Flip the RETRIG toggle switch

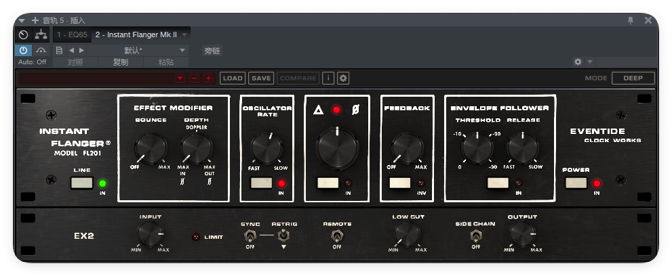pos(283,235)
